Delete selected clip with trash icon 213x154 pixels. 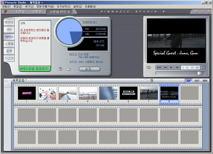[152, 80]
